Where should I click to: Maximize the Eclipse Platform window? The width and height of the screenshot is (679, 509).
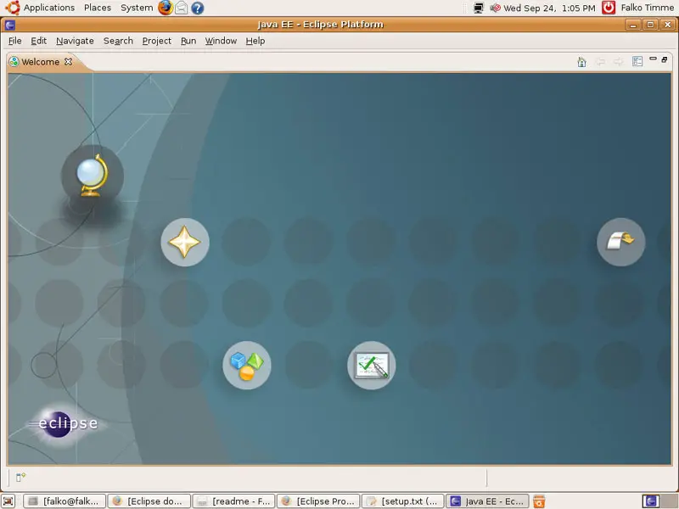(650, 25)
